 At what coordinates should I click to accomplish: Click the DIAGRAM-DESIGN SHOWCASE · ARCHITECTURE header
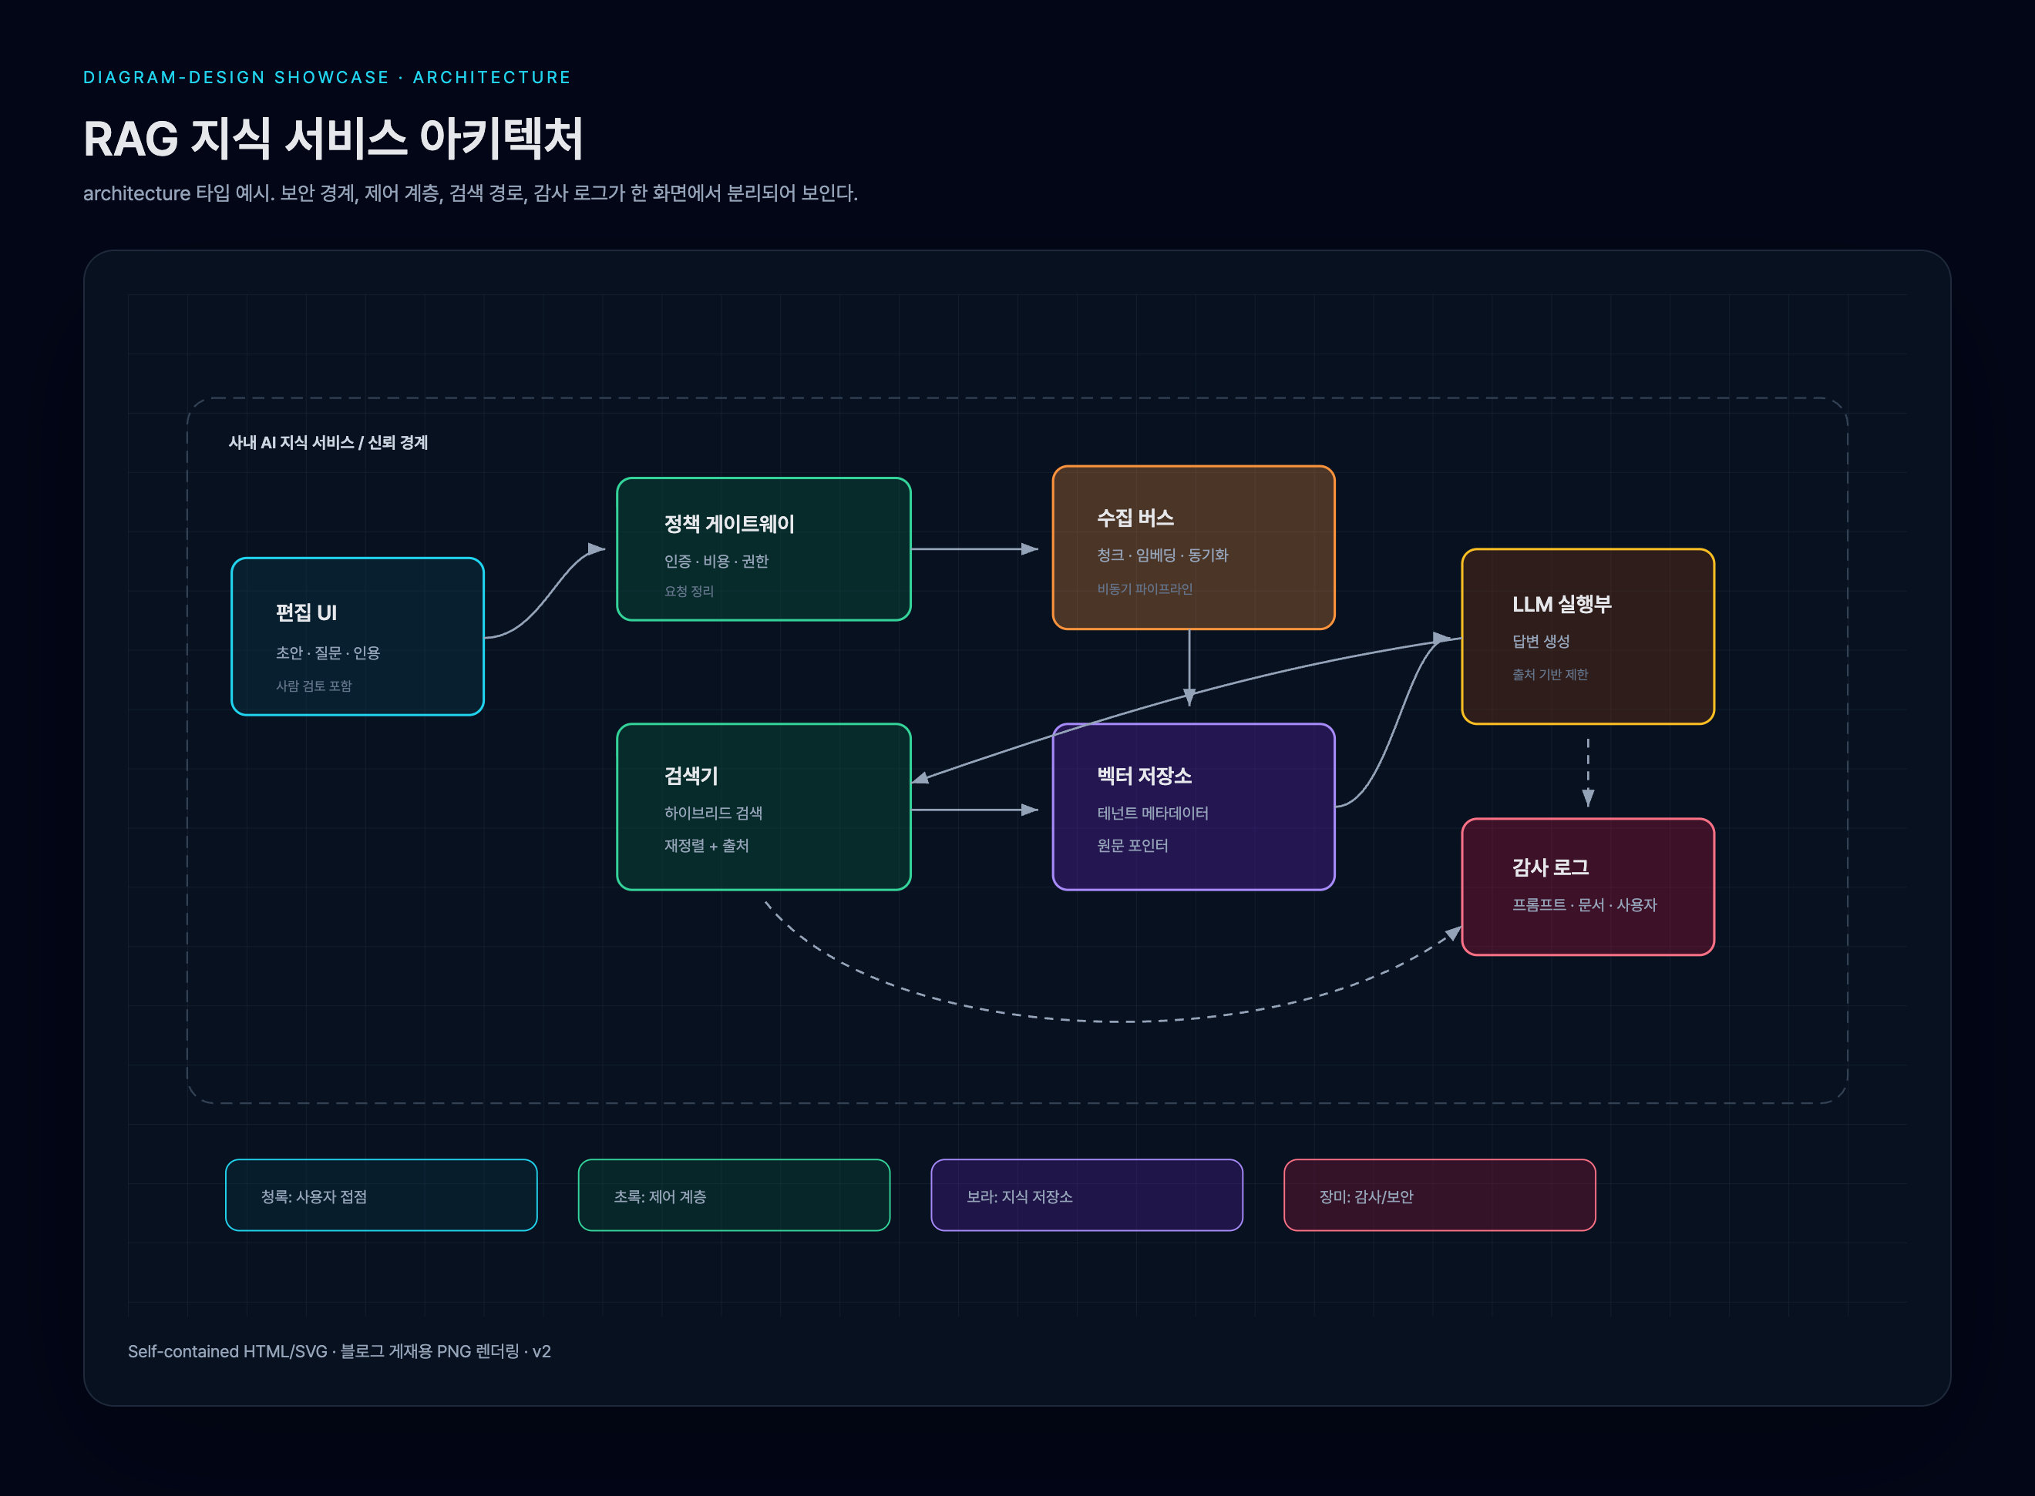327,77
